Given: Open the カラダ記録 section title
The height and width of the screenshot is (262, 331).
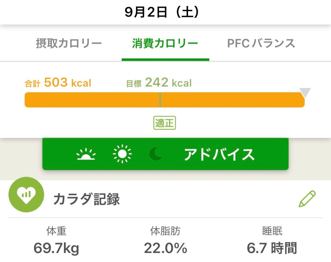Looking at the screenshot, I should pyautogui.click(x=86, y=199).
